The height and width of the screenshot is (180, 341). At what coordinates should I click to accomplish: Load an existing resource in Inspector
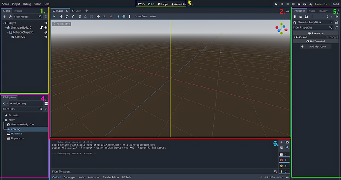point(300,17)
